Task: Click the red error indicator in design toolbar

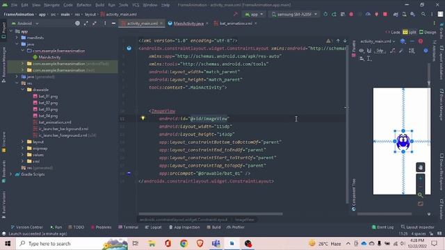Action: point(420,42)
